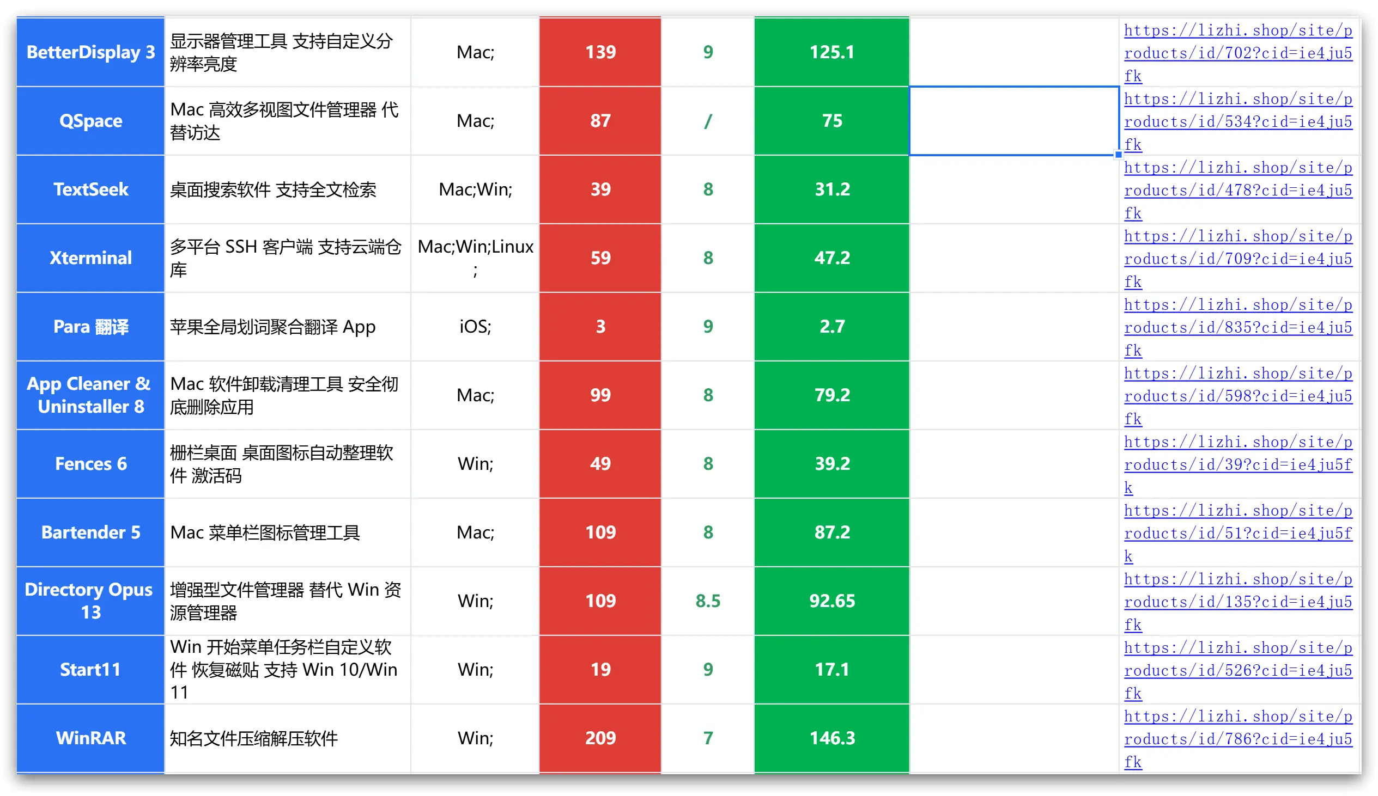
Task: Click the green cell 87.2
Action: [831, 532]
